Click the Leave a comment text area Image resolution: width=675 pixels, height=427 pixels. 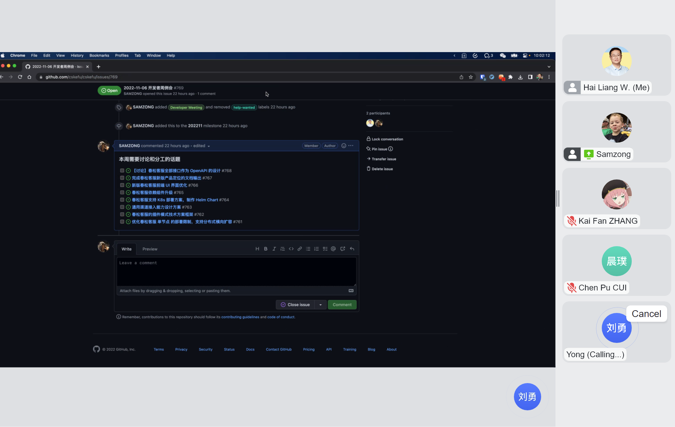coord(236,272)
